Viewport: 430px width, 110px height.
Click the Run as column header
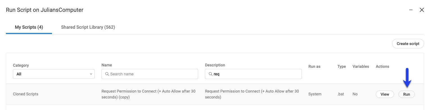coord(314,67)
